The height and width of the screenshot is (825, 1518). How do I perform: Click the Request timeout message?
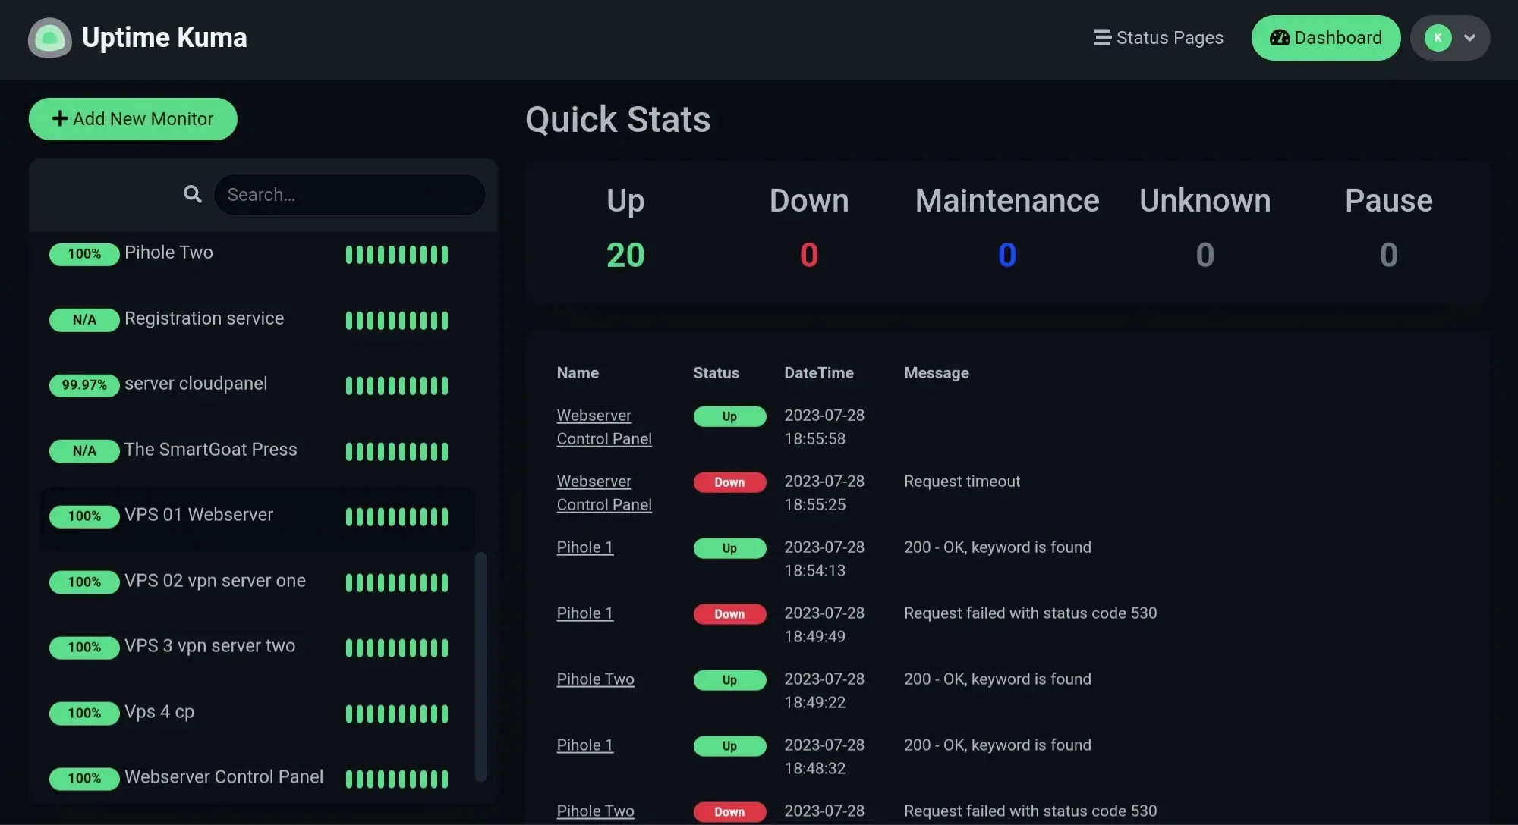[x=962, y=482]
